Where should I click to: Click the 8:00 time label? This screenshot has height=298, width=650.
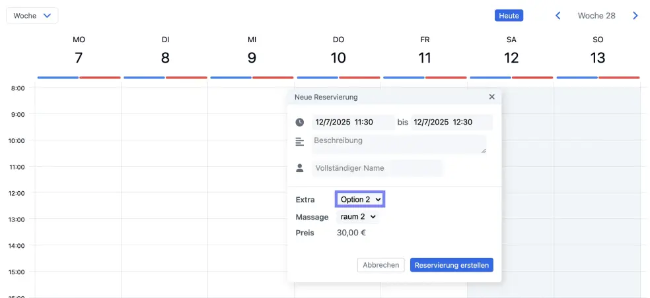(17, 88)
